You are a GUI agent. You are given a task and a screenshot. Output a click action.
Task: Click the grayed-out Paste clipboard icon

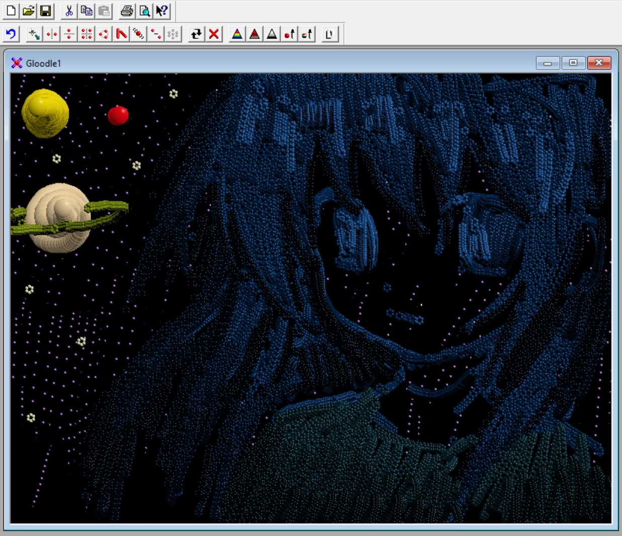[104, 11]
